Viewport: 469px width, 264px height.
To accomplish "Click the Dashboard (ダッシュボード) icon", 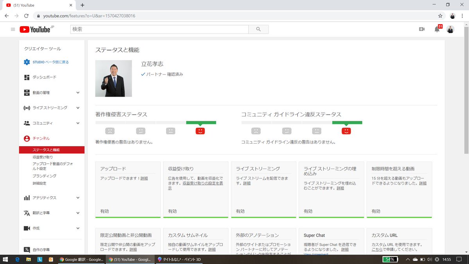I will 27,77.
